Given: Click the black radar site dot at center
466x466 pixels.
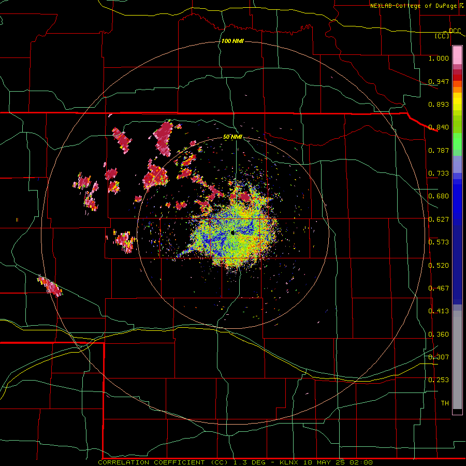Looking at the screenshot, I should pos(232,232).
